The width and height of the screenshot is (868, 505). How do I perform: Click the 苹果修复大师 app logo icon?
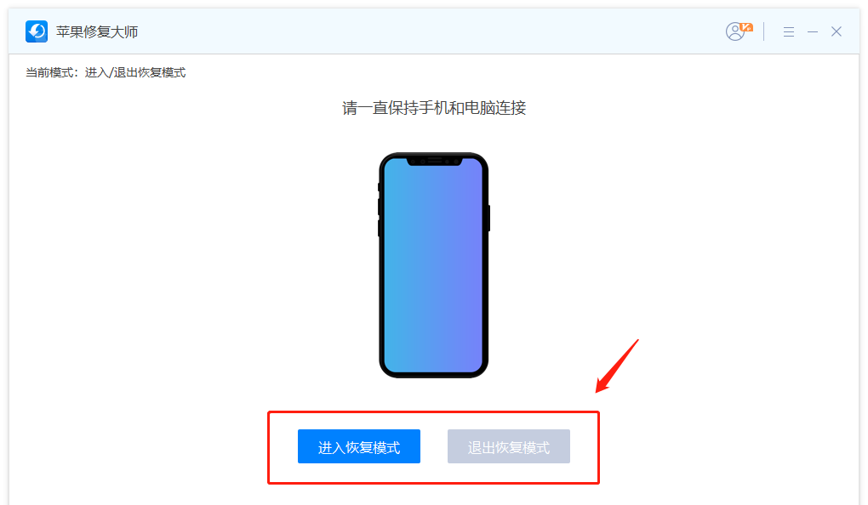37,31
